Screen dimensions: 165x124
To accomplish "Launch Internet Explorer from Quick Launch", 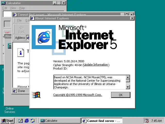I will click(27, 121).
